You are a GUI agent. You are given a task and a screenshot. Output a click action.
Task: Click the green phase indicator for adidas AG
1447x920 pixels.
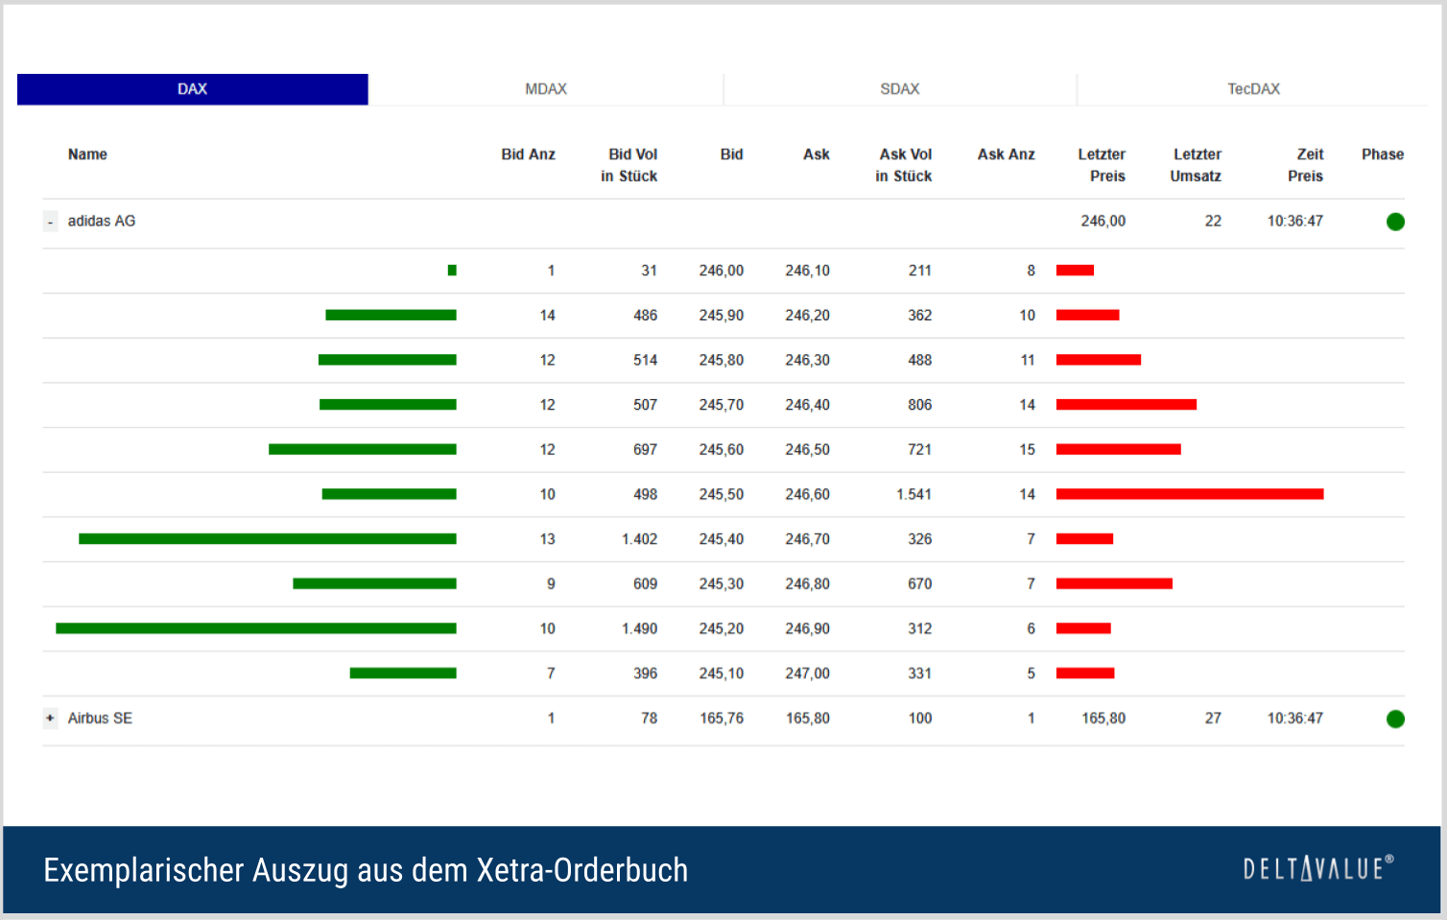(x=1395, y=222)
